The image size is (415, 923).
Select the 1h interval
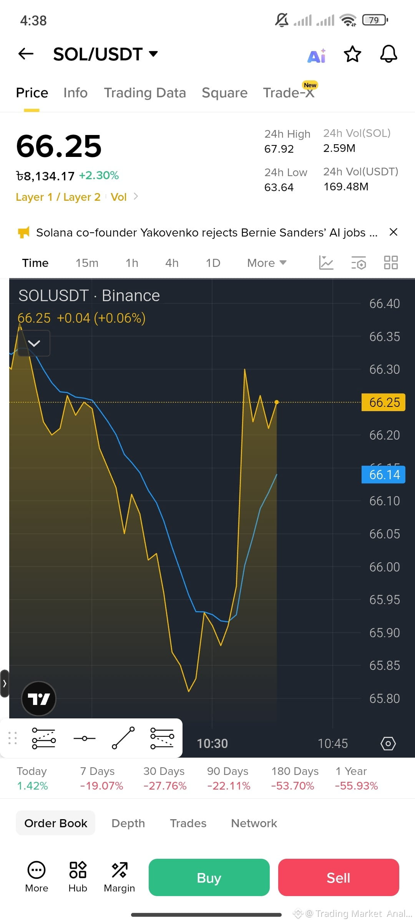pos(132,263)
